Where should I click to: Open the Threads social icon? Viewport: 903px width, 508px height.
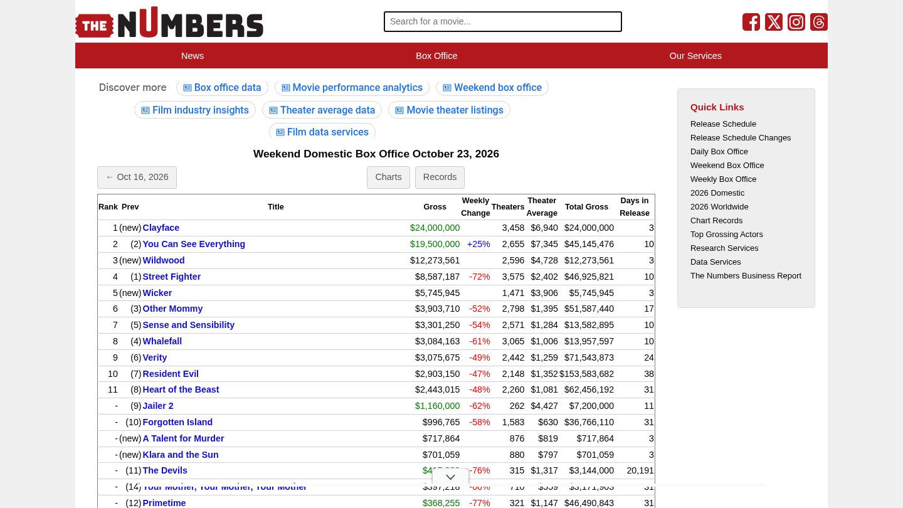click(819, 22)
